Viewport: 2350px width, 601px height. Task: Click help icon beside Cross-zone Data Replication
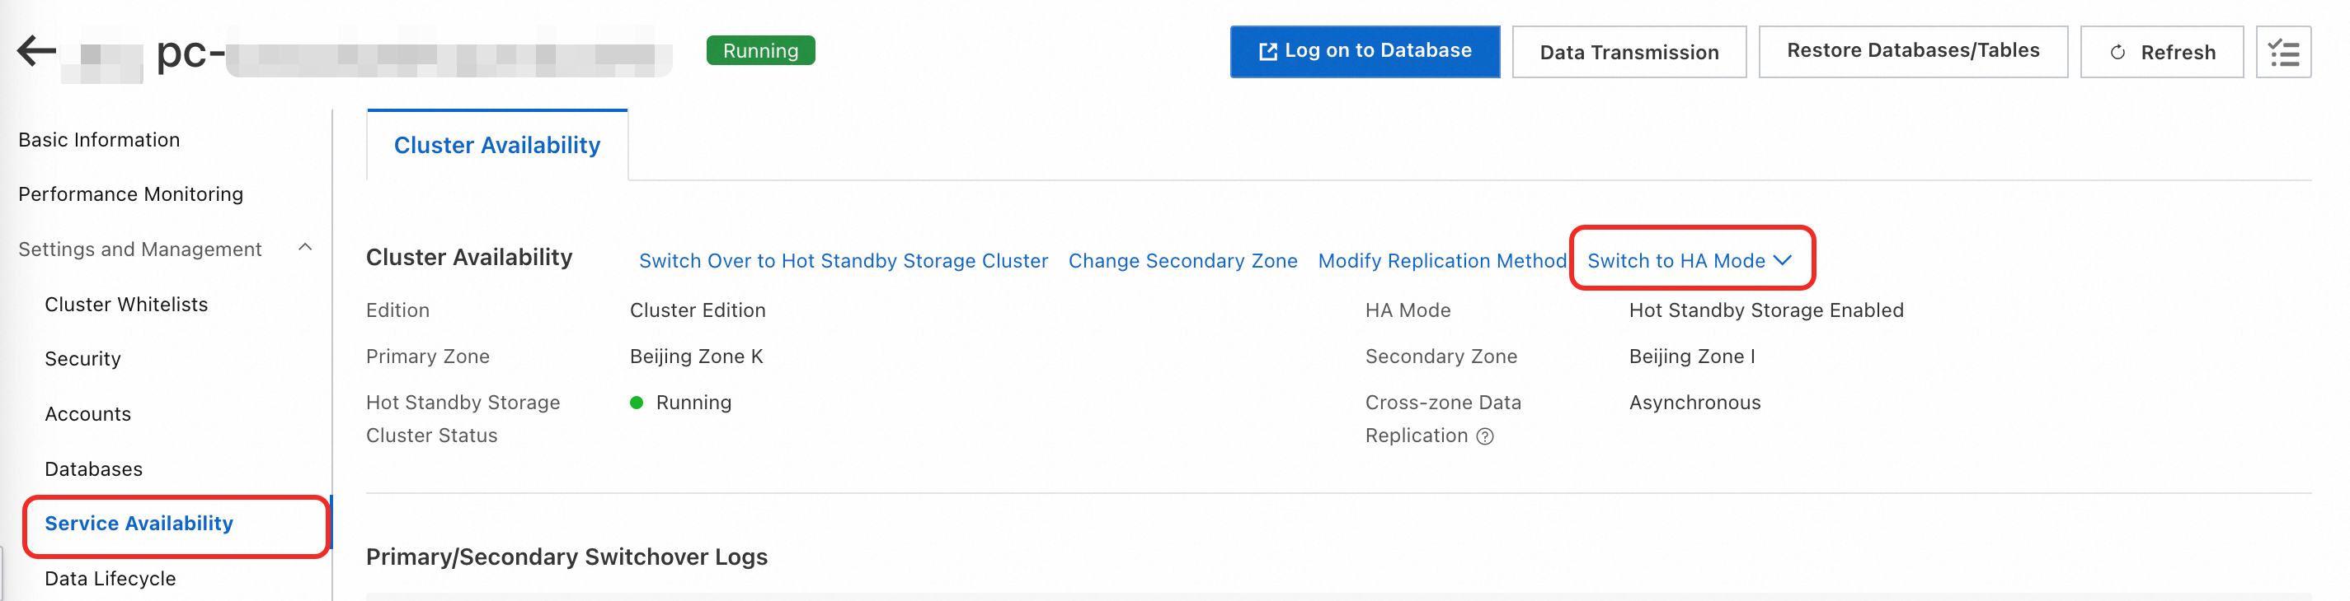pyautogui.click(x=1485, y=436)
